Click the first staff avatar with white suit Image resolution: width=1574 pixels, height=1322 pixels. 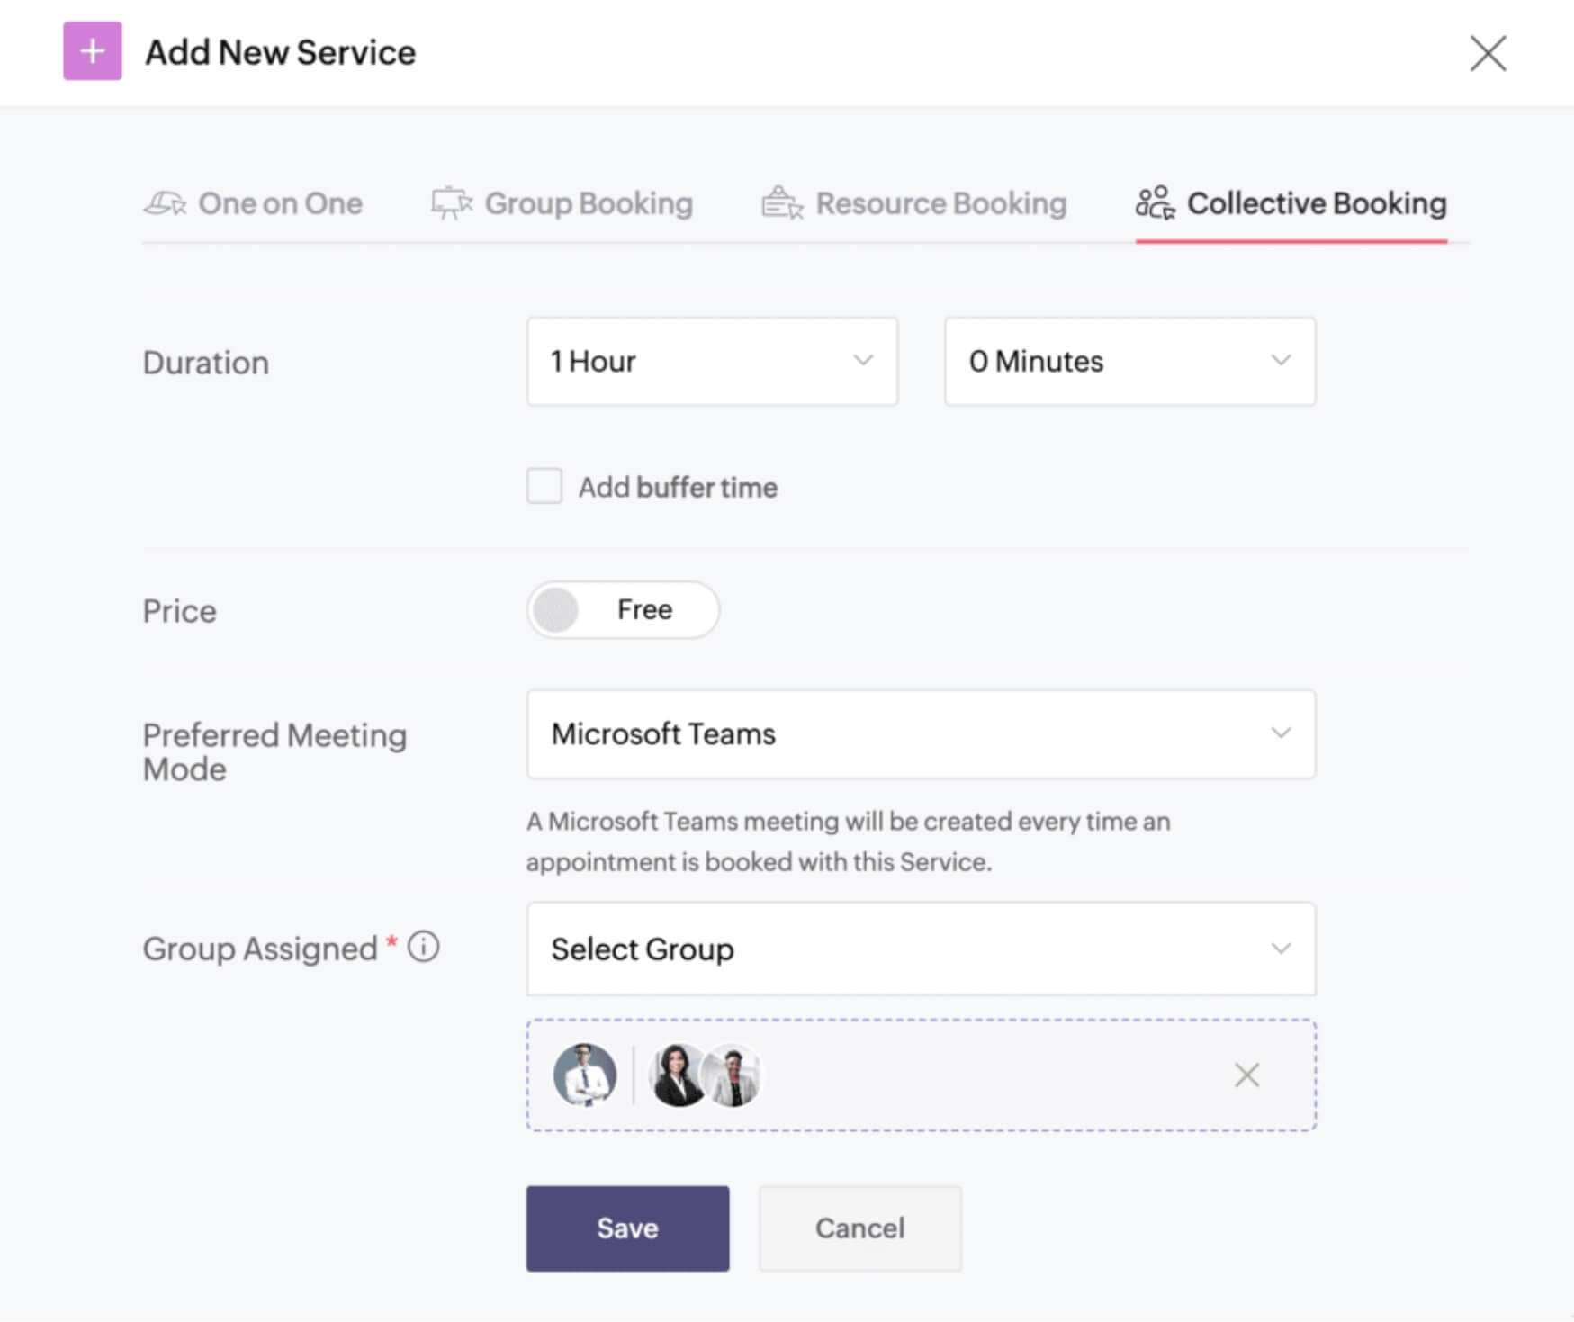585,1075
